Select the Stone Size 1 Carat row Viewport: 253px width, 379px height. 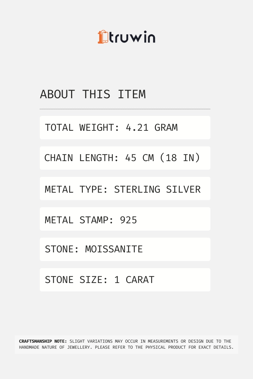125,280
